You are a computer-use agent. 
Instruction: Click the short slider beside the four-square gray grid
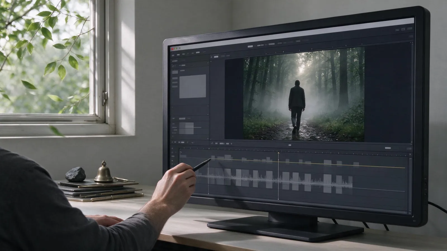[198, 127]
